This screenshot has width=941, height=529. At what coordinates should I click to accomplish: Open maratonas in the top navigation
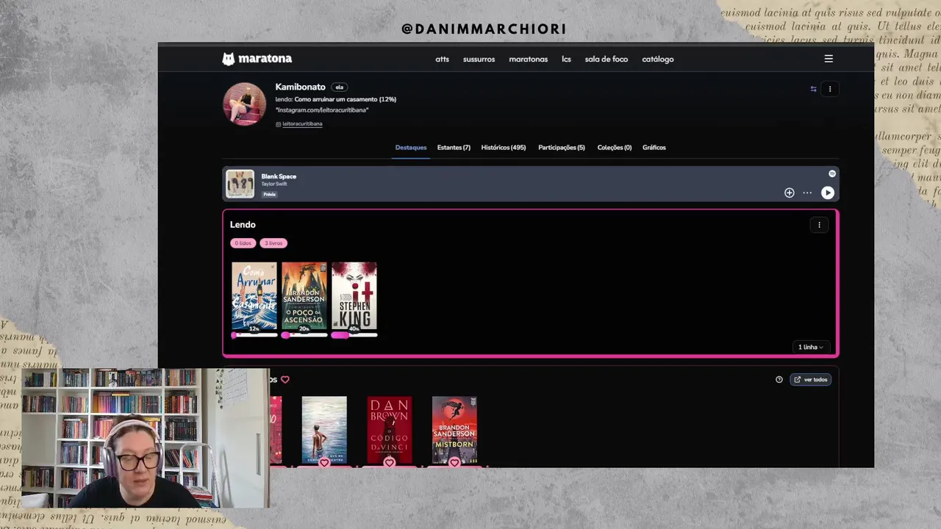click(528, 60)
